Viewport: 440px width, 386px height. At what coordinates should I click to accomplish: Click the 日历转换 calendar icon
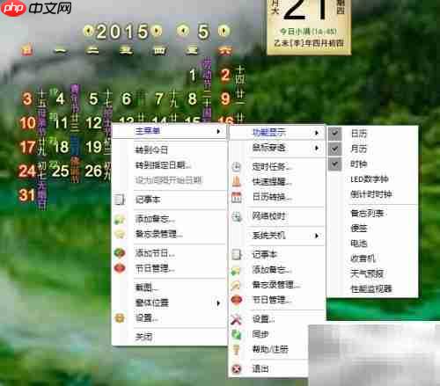[x=237, y=197]
